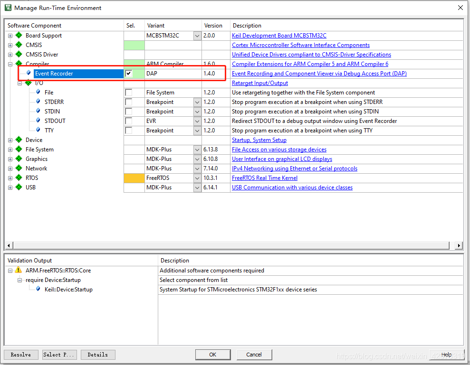Viewport: 470px width, 365px height.
Task: Click the Board Support green diamond icon
Action: tap(19, 35)
